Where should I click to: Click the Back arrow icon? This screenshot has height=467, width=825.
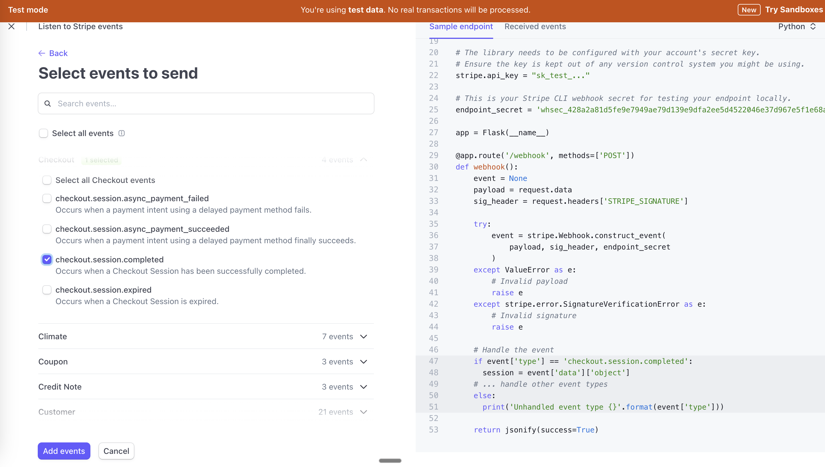(42, 53)
